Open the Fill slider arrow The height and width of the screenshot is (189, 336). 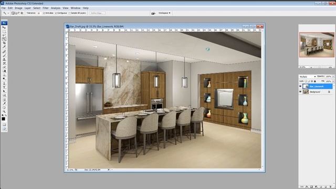333,81
